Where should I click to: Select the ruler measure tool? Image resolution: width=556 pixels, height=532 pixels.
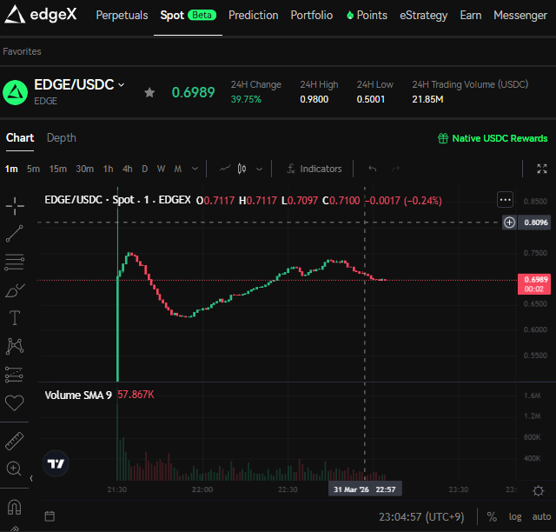pos(15,441)
